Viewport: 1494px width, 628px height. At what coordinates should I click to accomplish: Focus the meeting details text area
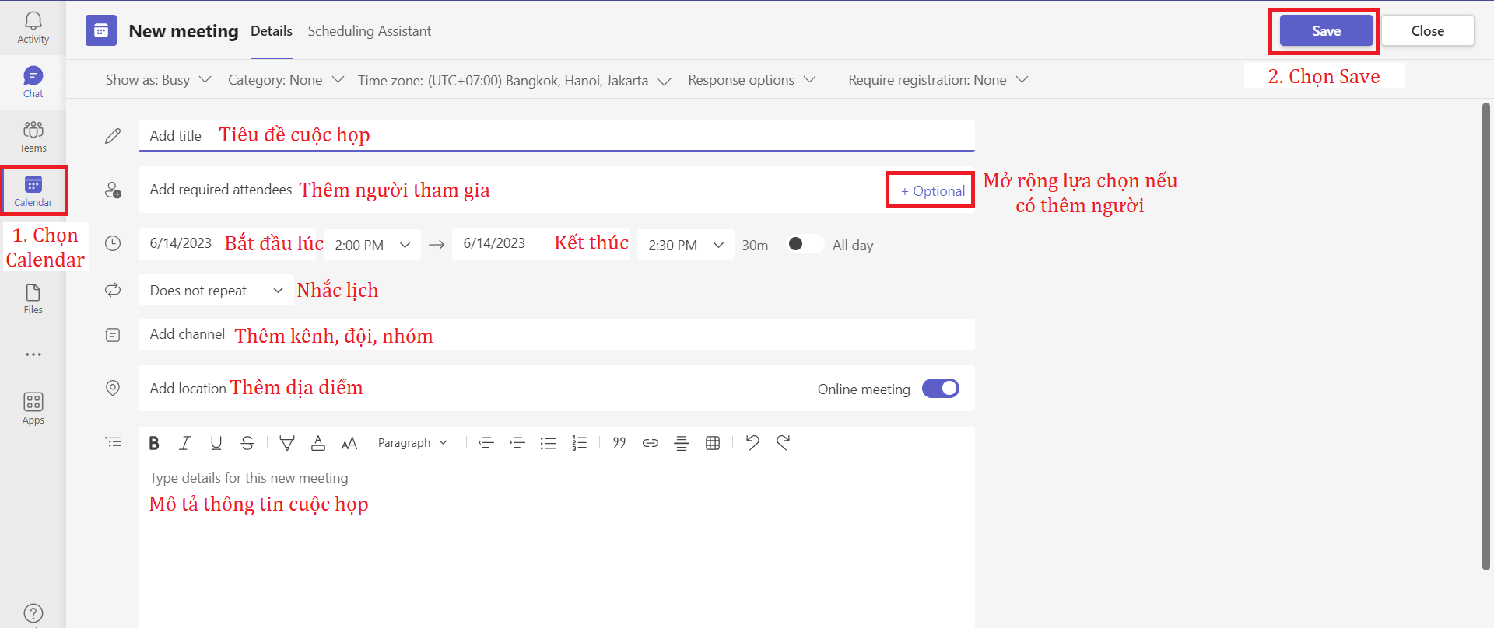[556, 544]
